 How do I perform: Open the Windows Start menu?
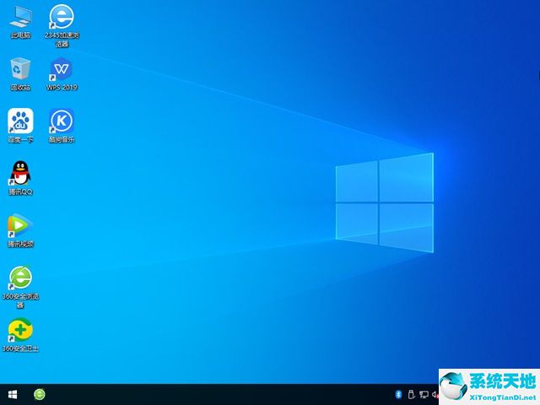tap(13, 394)
